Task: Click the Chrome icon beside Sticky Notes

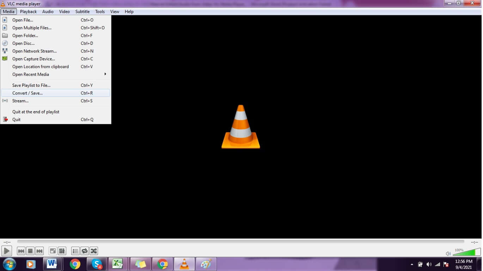Action: [x=163, y=264]
